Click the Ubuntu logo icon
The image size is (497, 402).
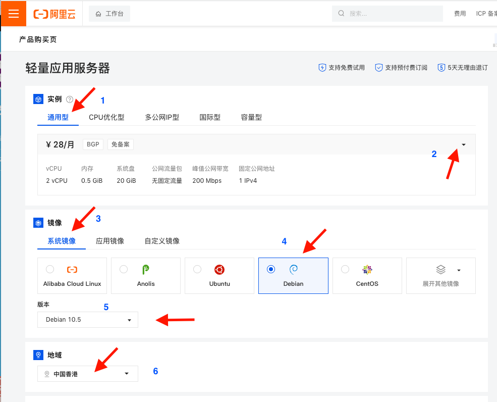tap(219, 270)
